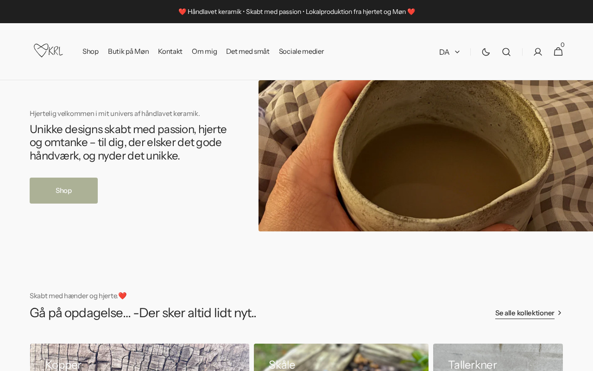Open the account profile icon
Screen dimensions: 593x371
(x=538, y=52)
